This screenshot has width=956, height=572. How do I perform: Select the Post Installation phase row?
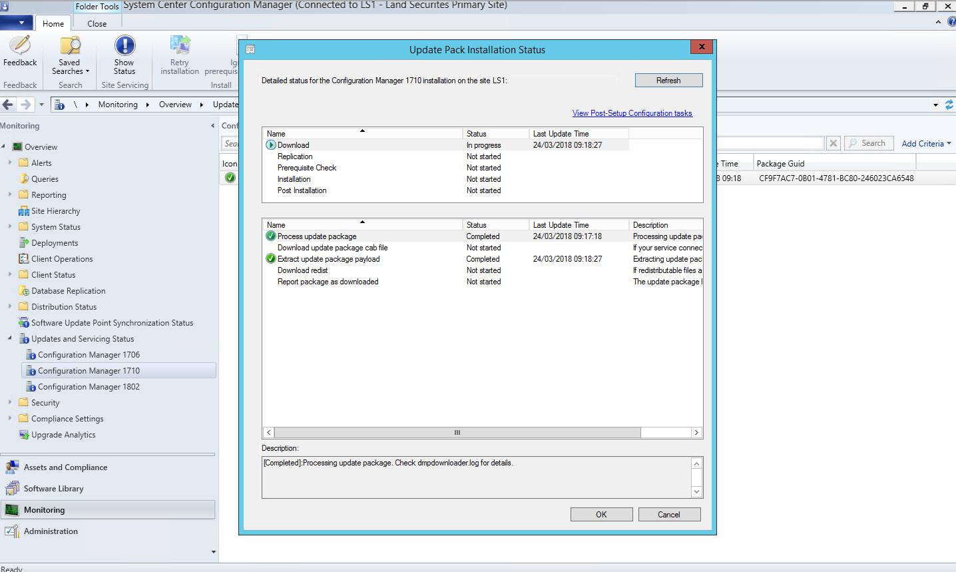[446, 190]
